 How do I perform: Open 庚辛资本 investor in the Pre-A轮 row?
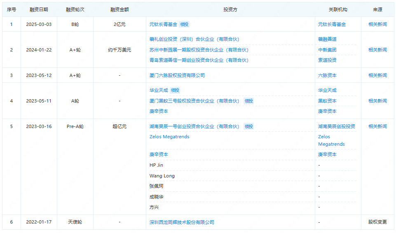coord(159,154)
